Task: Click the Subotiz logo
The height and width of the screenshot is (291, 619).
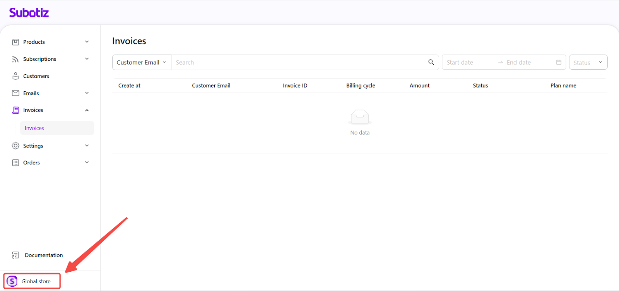Action: [29, 13]
